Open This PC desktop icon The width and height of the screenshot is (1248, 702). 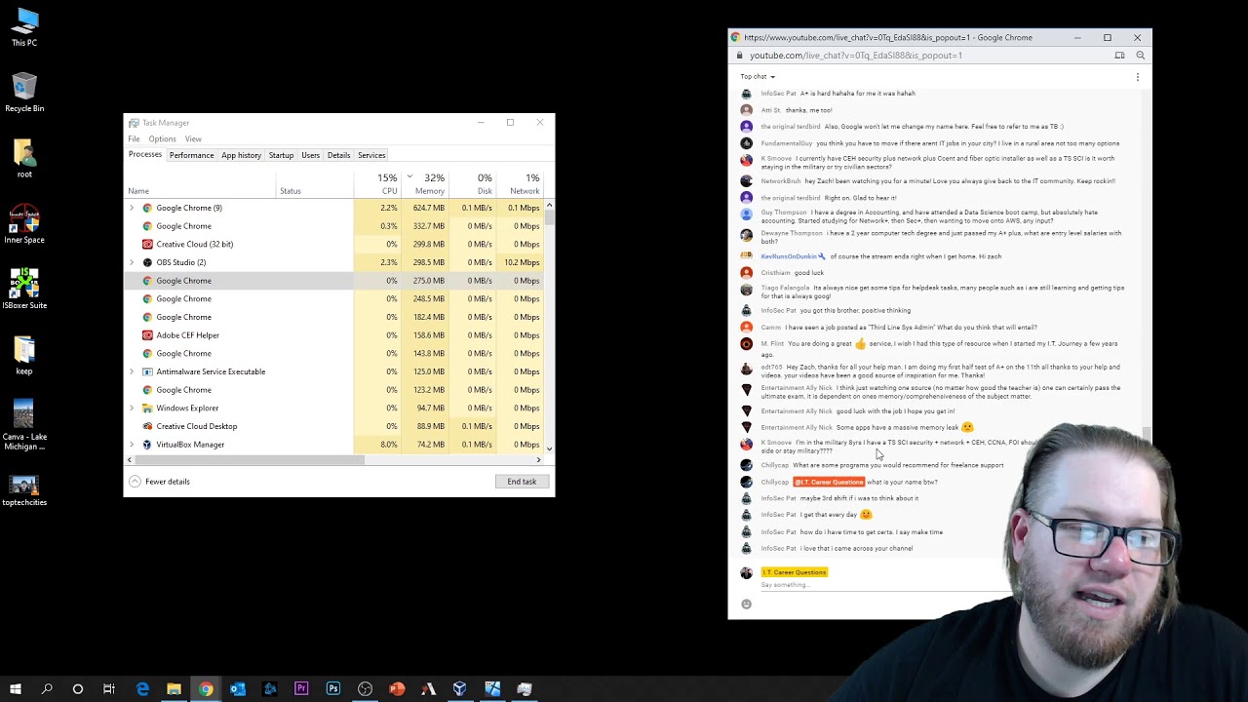(x=24, y=27)
